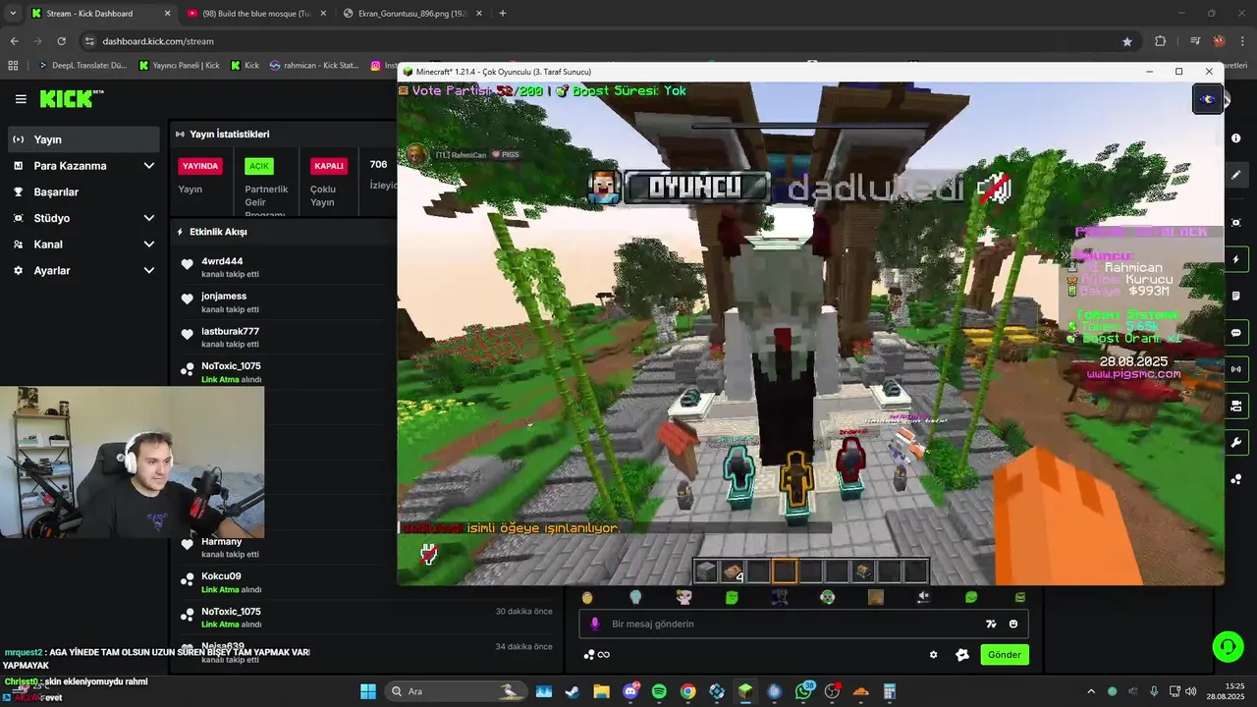Open the emoji picker in chat
The width and height of the screenshot is (1257, 707).
[1013, 624]
